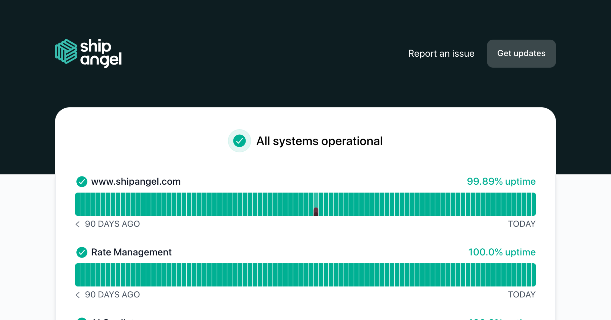Click the red incident bar in shipangel.com timeline

point(316,211)
